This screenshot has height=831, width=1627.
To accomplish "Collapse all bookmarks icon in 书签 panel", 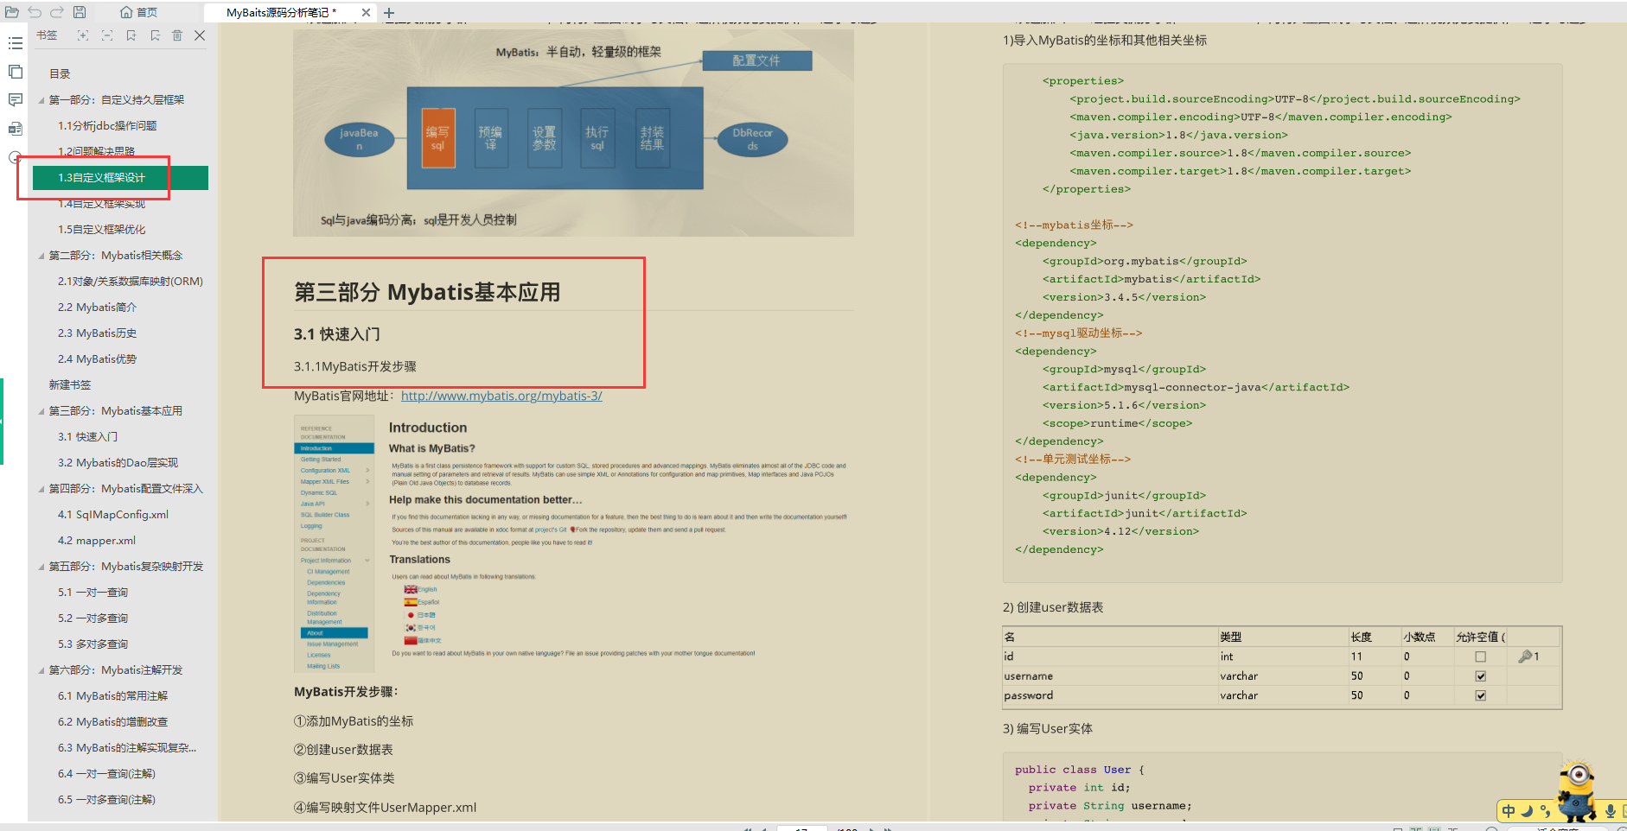I will (x=107, y=35).
